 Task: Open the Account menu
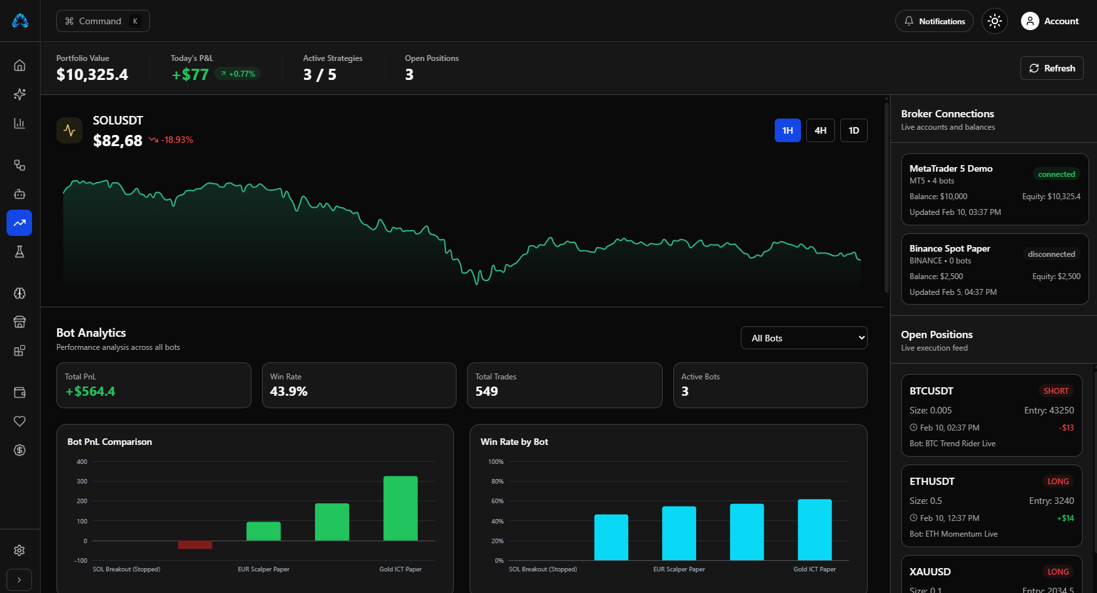pos(1050,21)
